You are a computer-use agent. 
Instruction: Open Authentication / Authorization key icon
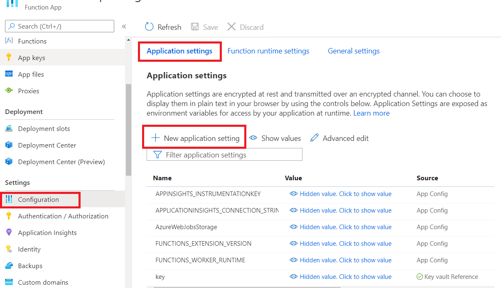click(x=9, y=216)
